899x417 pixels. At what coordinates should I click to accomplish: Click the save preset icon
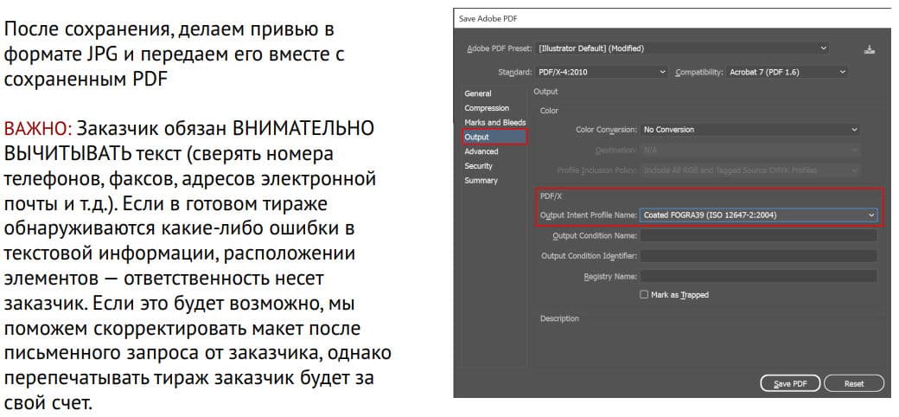tap(870, 49)
